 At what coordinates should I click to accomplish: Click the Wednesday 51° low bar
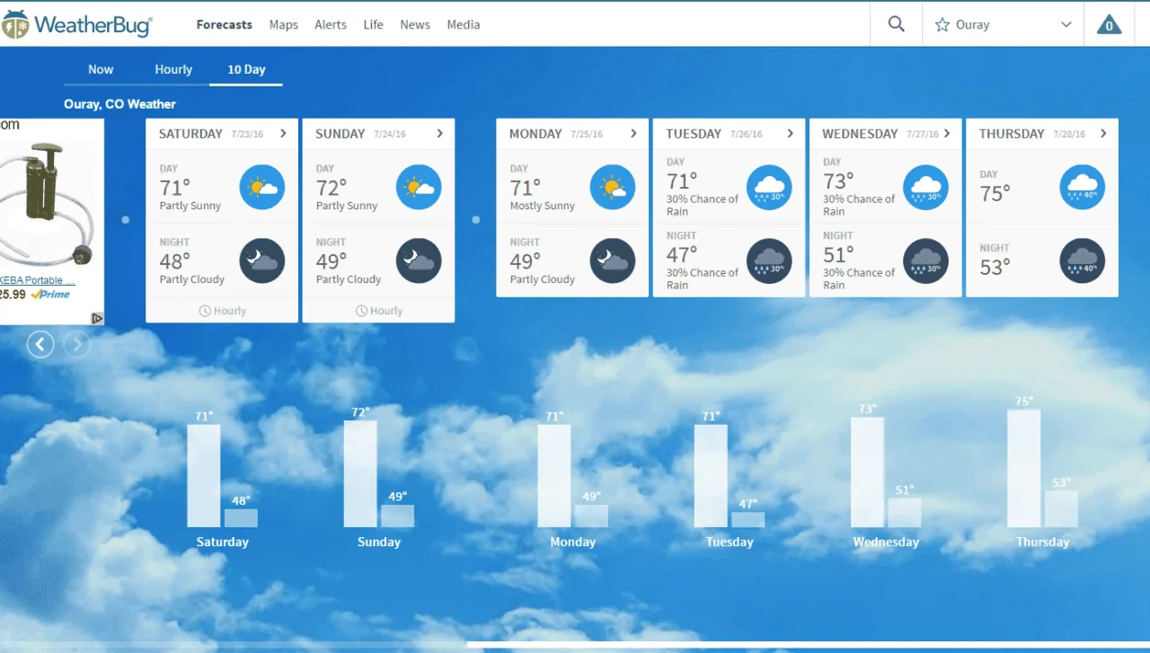click(905, 513)
